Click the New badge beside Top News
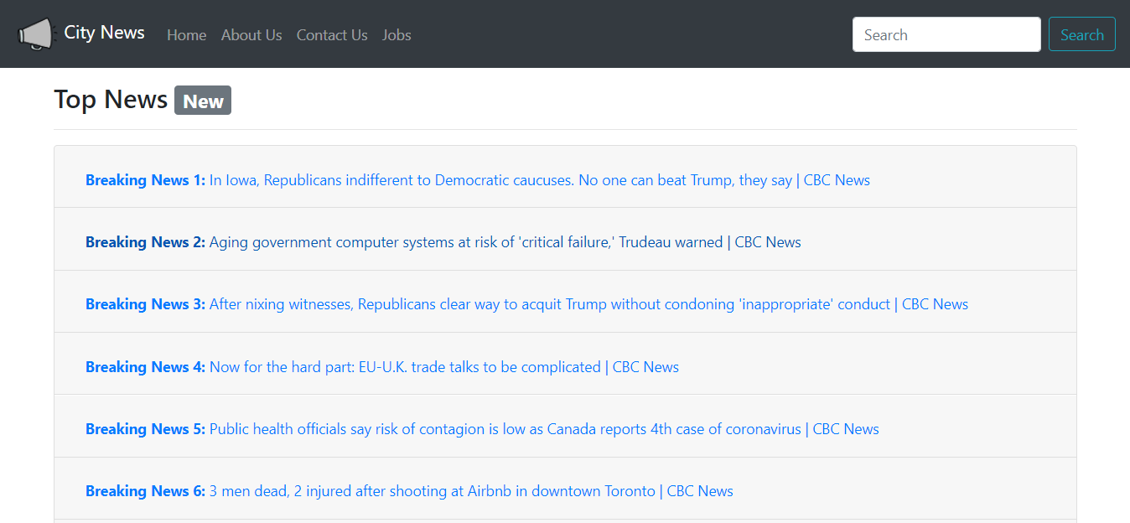This screenshot has height=523, width=1130. click(x=203, y=101)
